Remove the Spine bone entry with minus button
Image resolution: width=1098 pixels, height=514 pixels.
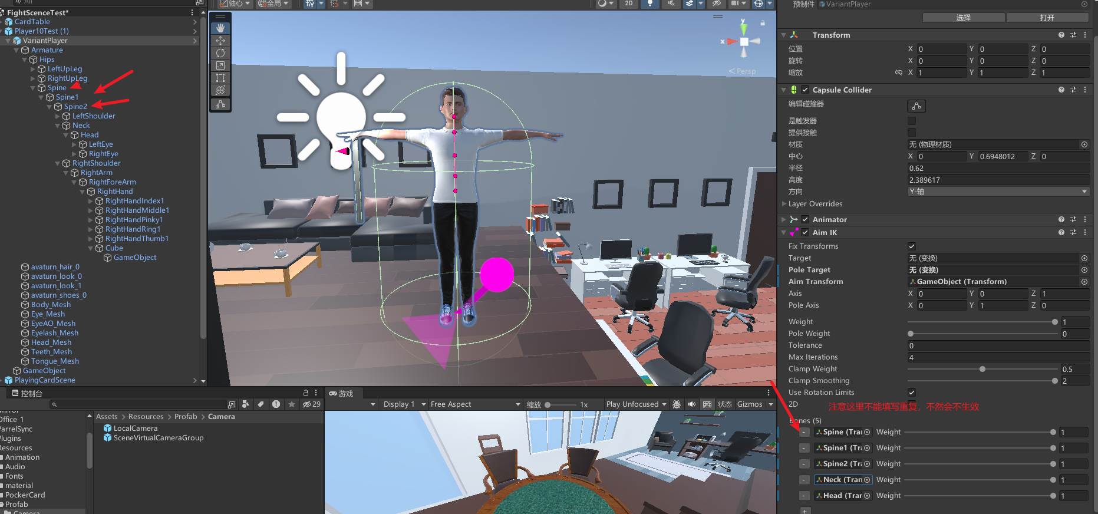pyautogui.click(x=804, y=432)
